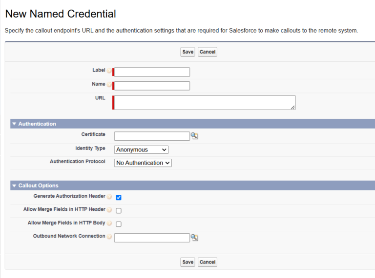375x278 pixels.
Task: Click the help icon beside Name
Action: 109,85
